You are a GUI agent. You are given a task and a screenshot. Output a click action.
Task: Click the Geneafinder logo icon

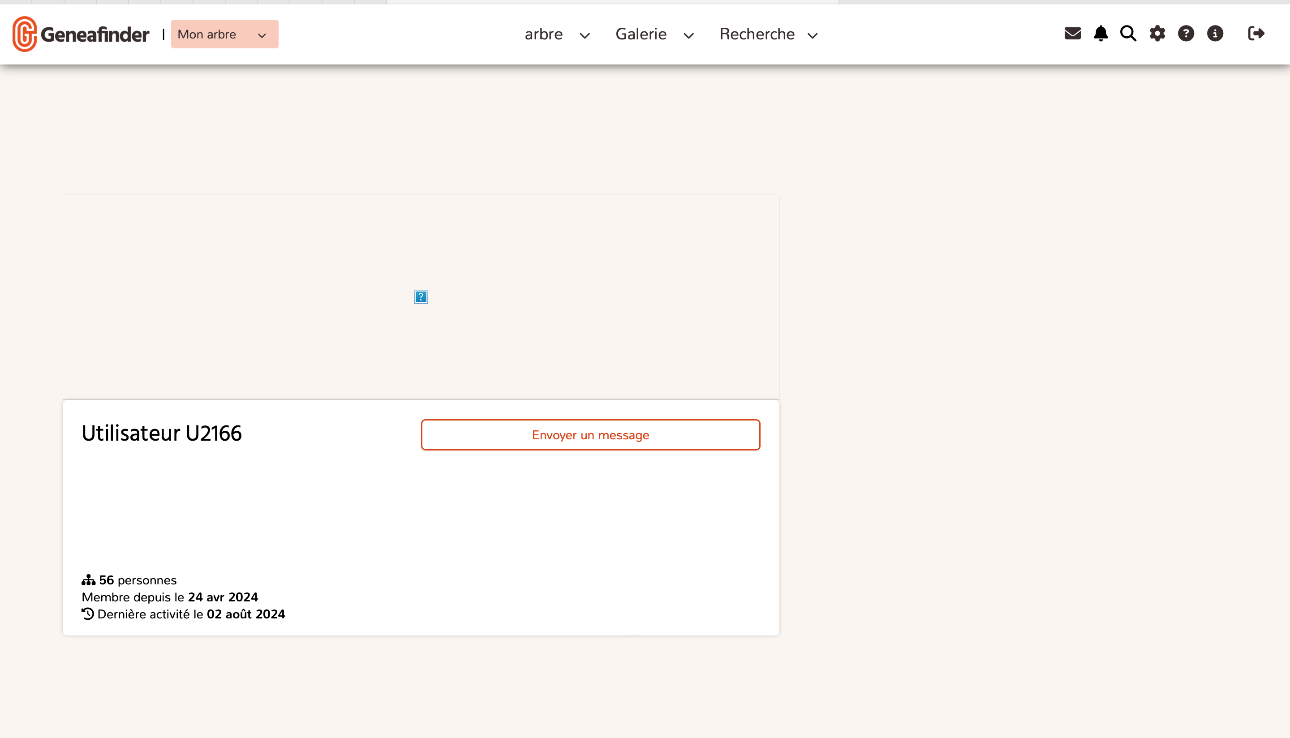coord(24,34)
